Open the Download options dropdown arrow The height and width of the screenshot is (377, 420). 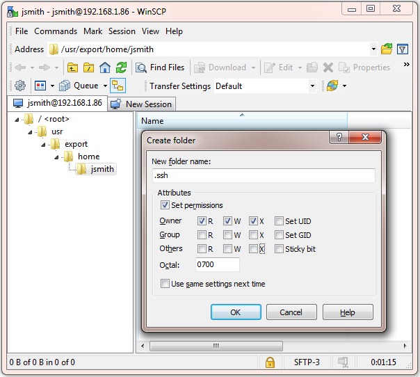point(253,67)
